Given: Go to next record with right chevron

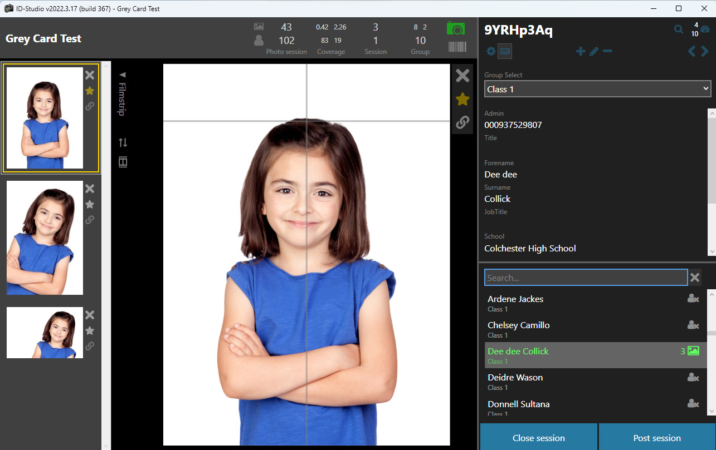Looking at the screenshot, I should click(705, 52).
